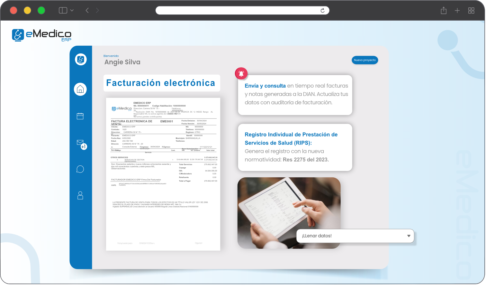Click the Bienvenido label
The image size is (486, 290).
tap(111, 56)
